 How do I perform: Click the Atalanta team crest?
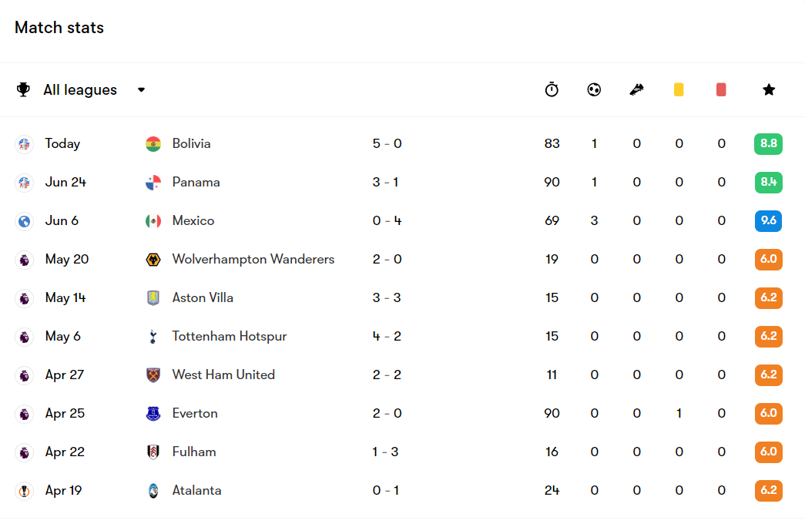[153, 491]
